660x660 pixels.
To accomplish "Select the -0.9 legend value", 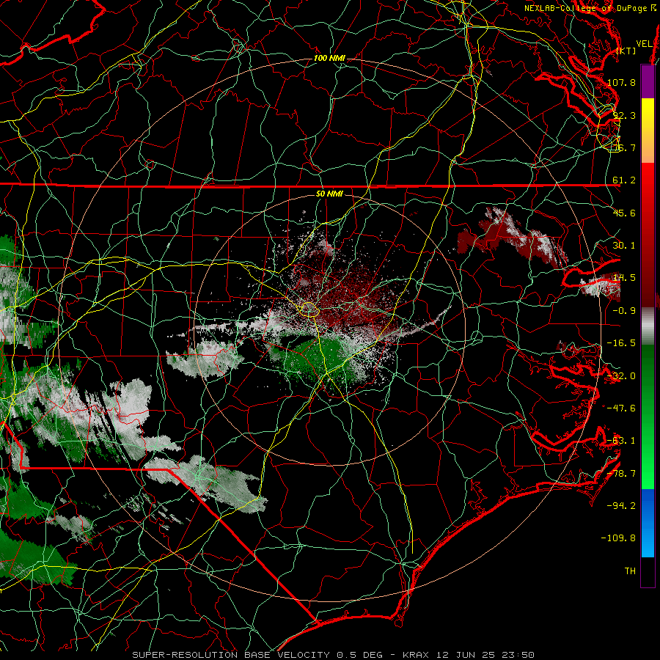I will click(x=624, y=311).
